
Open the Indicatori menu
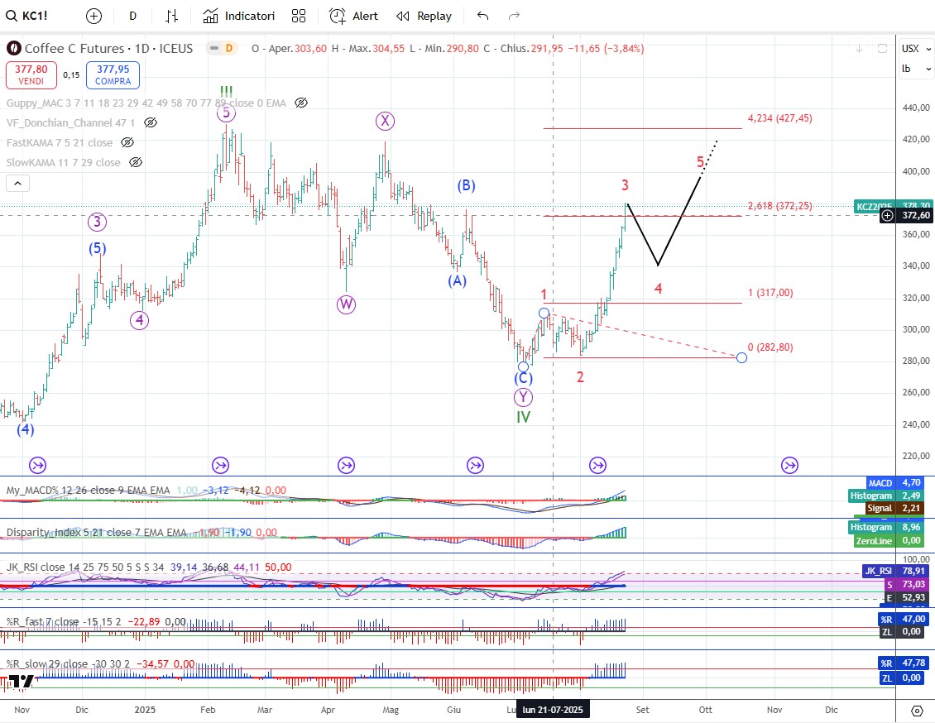coord(239,16)
